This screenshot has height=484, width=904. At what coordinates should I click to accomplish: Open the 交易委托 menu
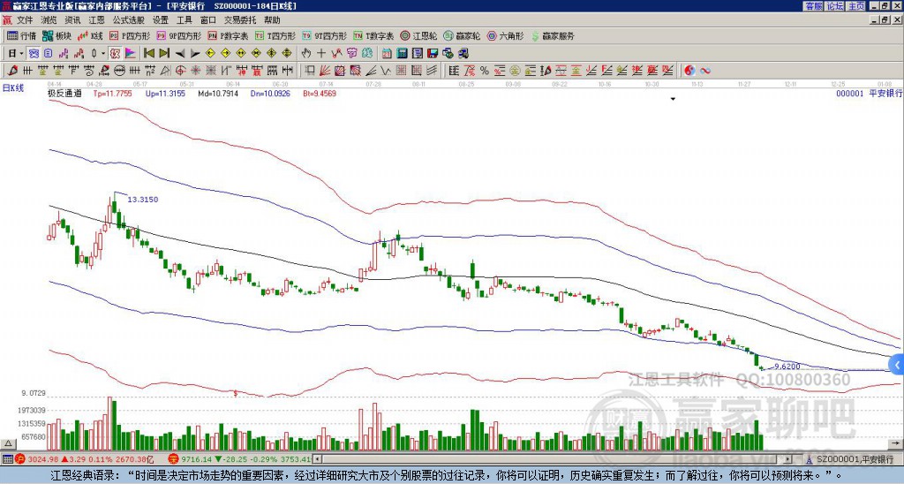(x=240, y=20)
